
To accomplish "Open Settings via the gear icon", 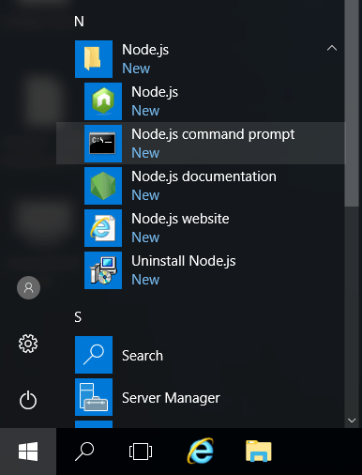I will pyautogui.click(x=28, y=344).
